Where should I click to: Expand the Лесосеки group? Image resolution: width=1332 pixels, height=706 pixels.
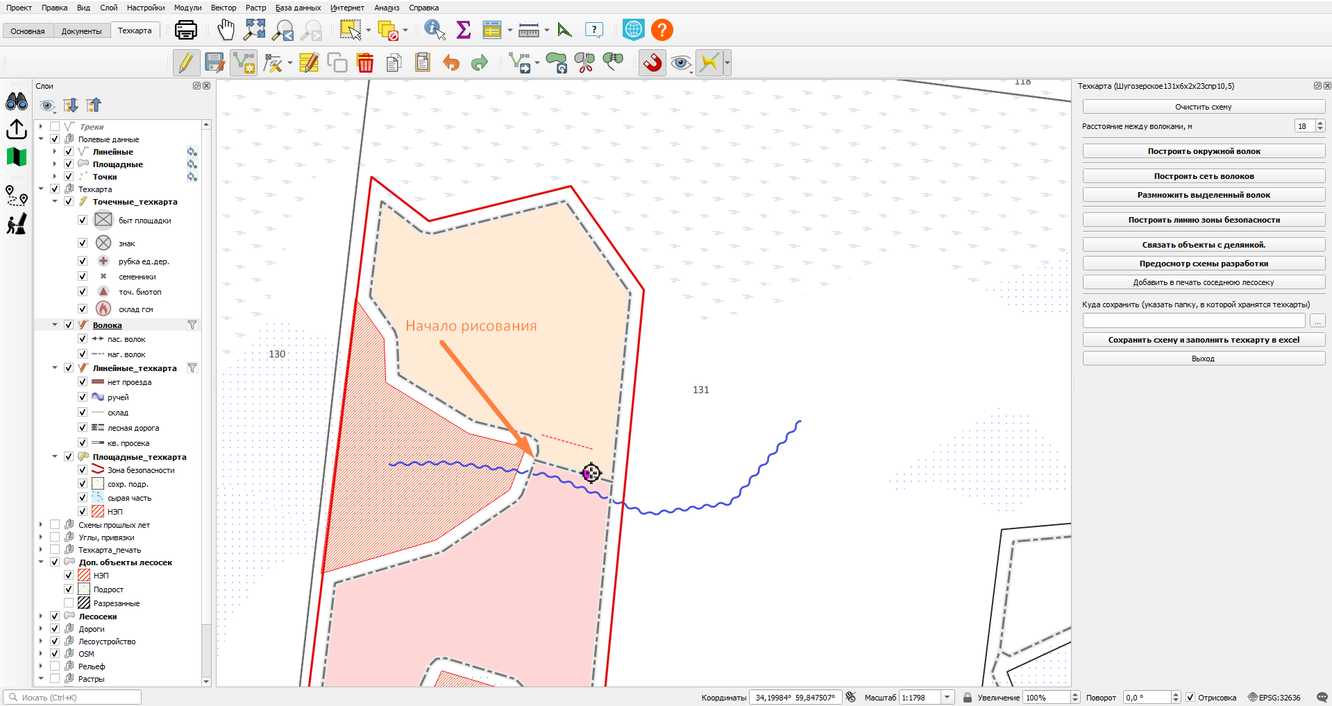point(41,617)
